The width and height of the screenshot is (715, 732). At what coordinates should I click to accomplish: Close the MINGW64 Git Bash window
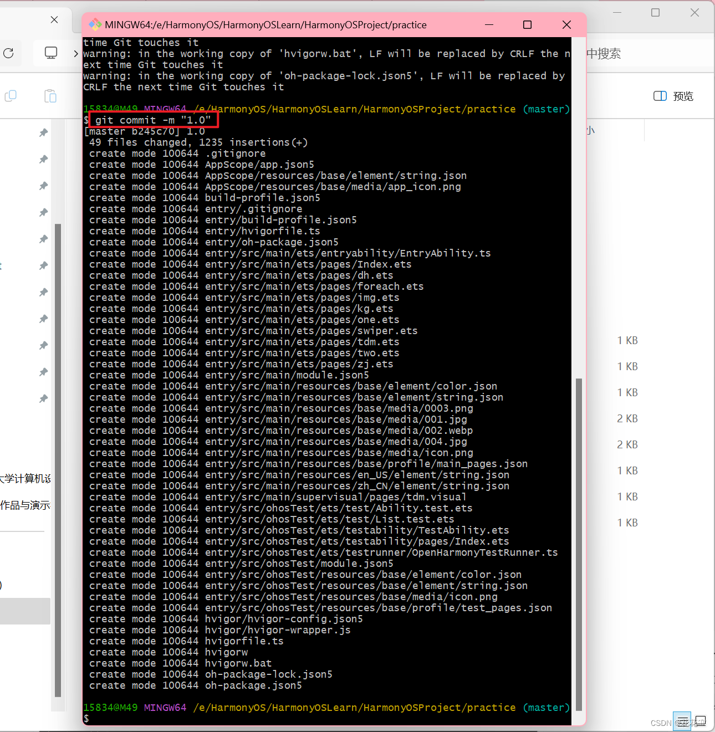coord(566,24)
